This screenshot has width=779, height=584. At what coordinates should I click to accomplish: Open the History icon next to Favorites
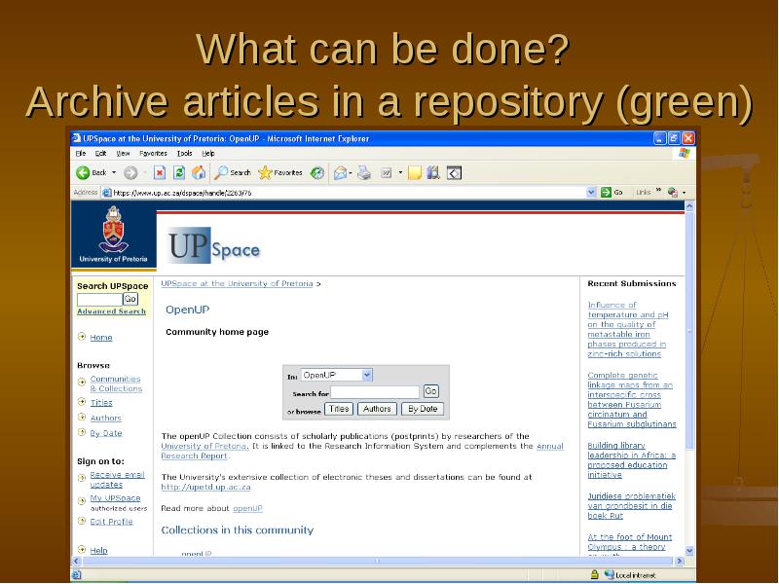tap(317, 173)
